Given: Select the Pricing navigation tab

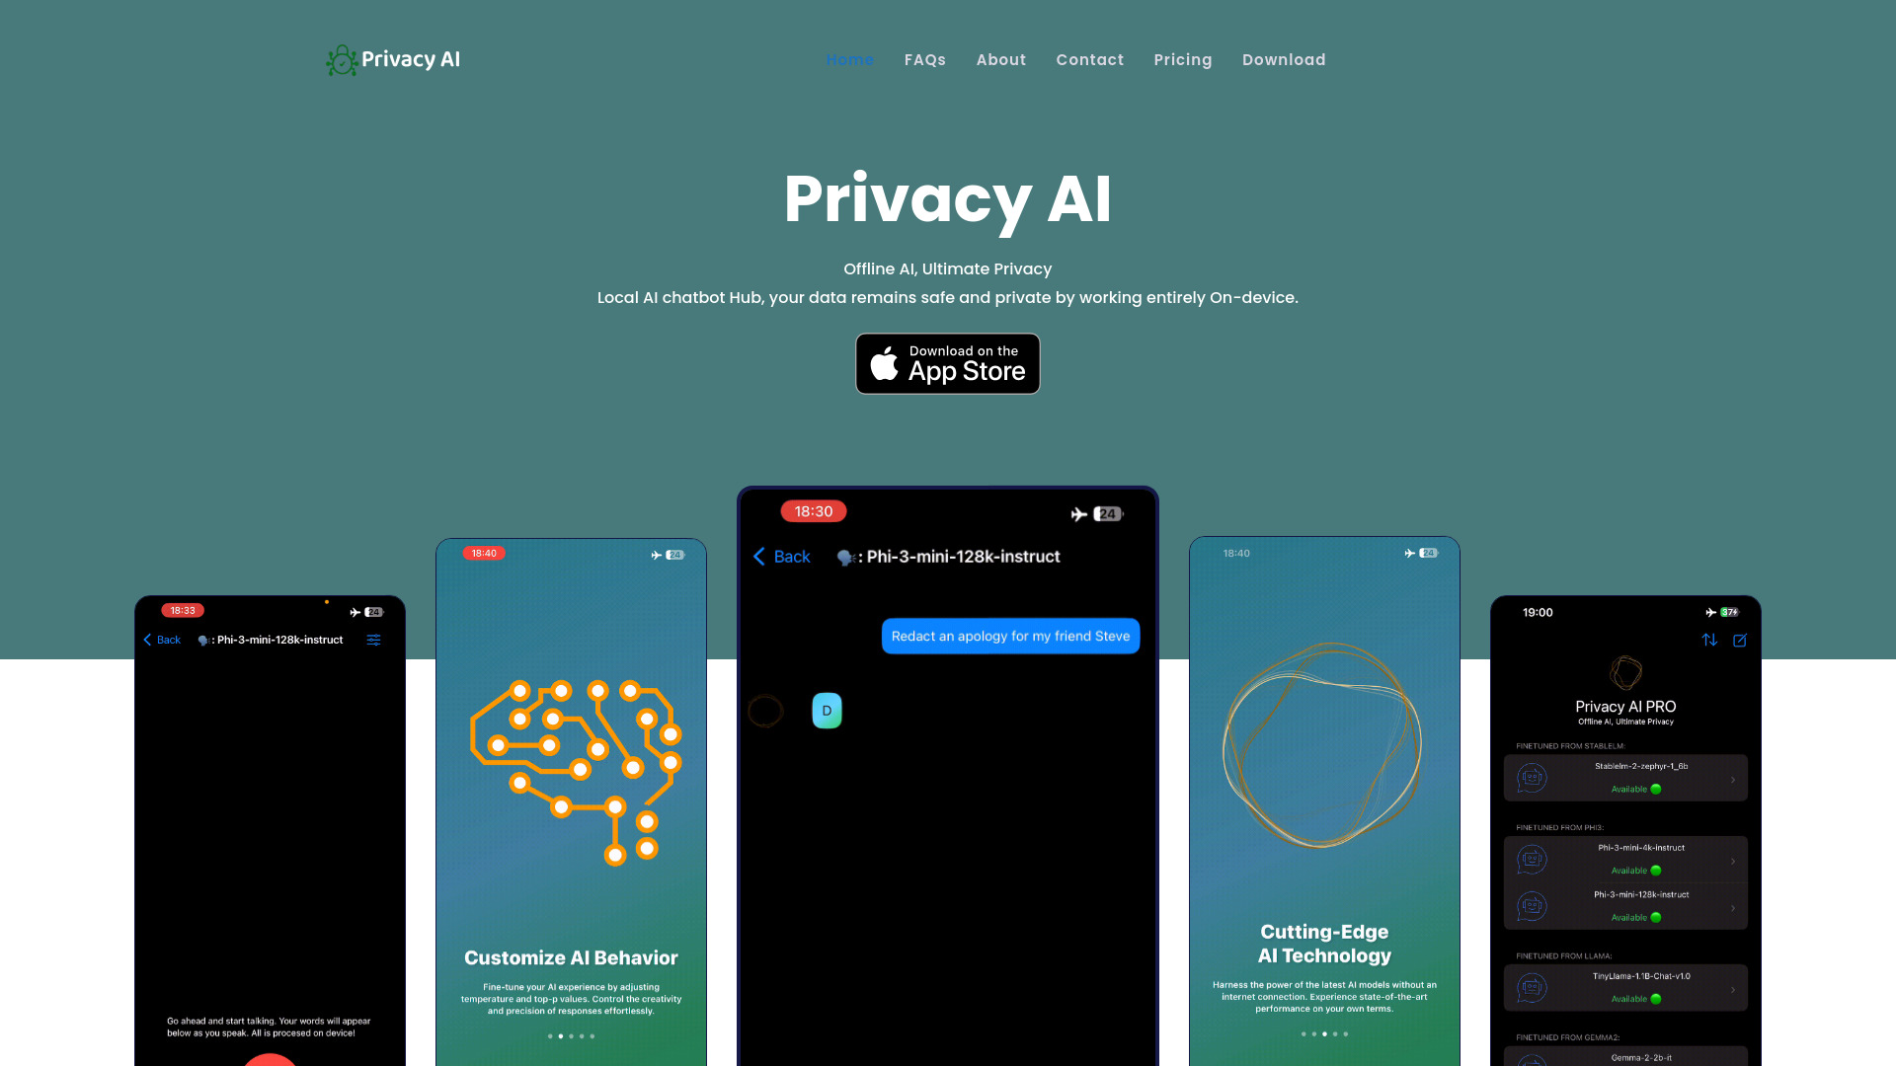Looking at the screenshot, I should (x=1182, y=60).
